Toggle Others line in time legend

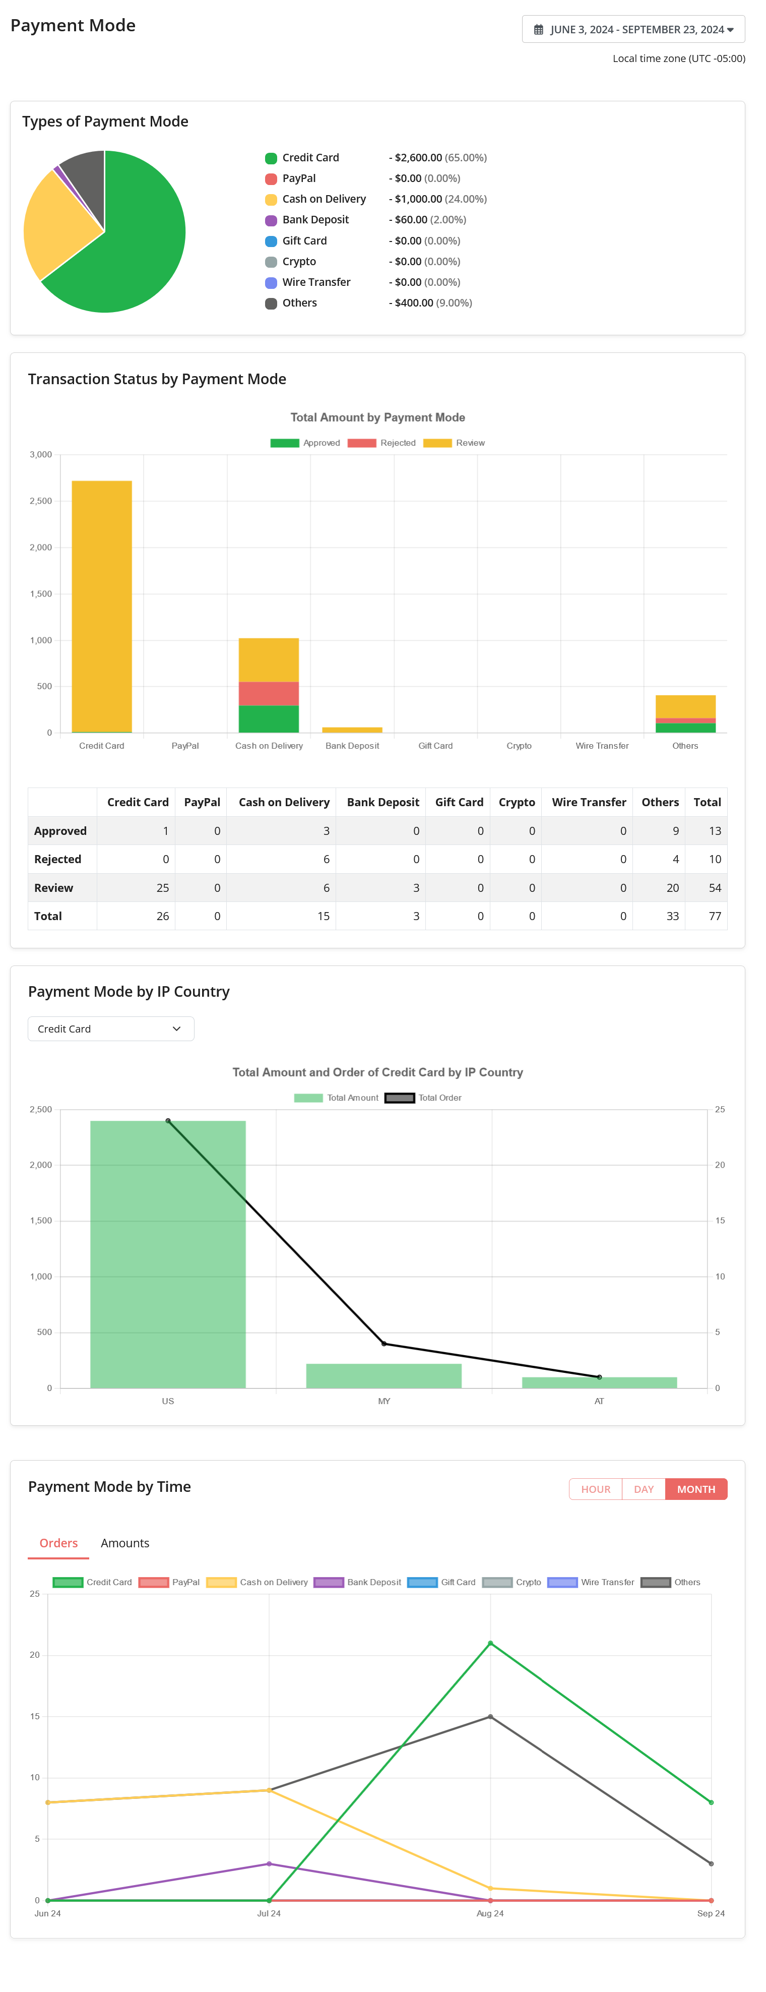(x=670, y=1582)
